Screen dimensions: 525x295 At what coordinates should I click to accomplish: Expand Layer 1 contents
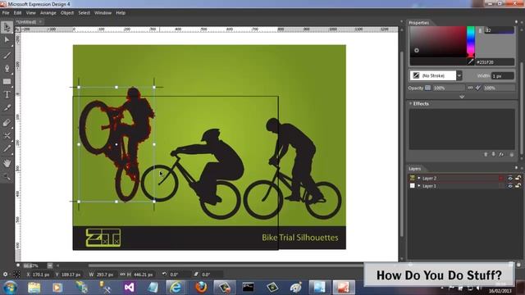419,186
